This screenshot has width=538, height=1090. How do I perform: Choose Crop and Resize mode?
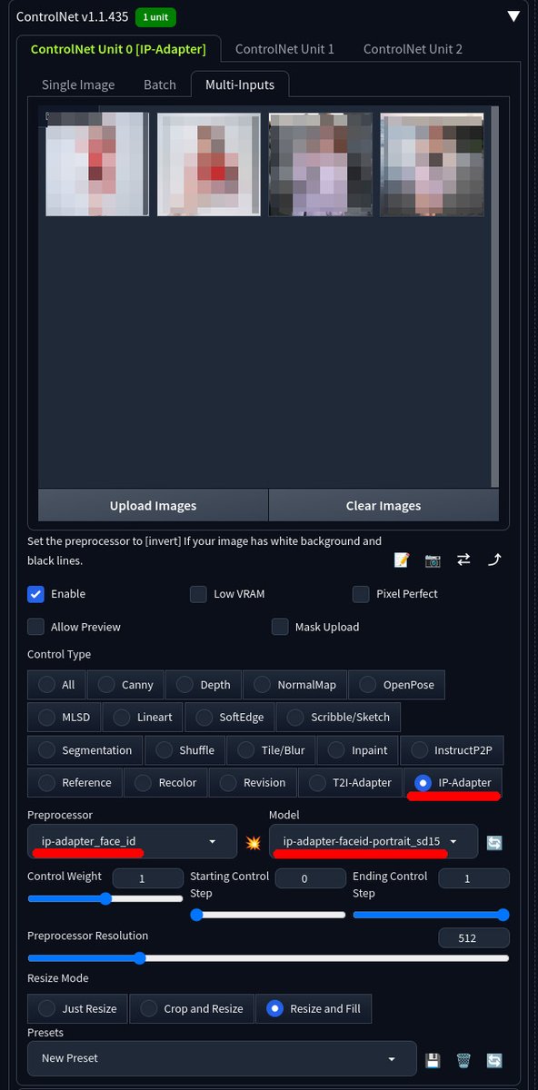[x=192, y=1008]
